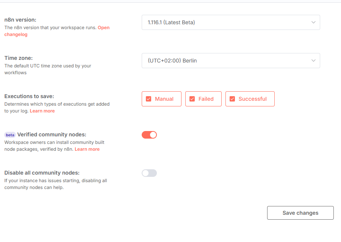Click the "Executions to save:" heading
The width and height of the screenshot is (341, 242).
pyautogui.click(x=29, y=96)
